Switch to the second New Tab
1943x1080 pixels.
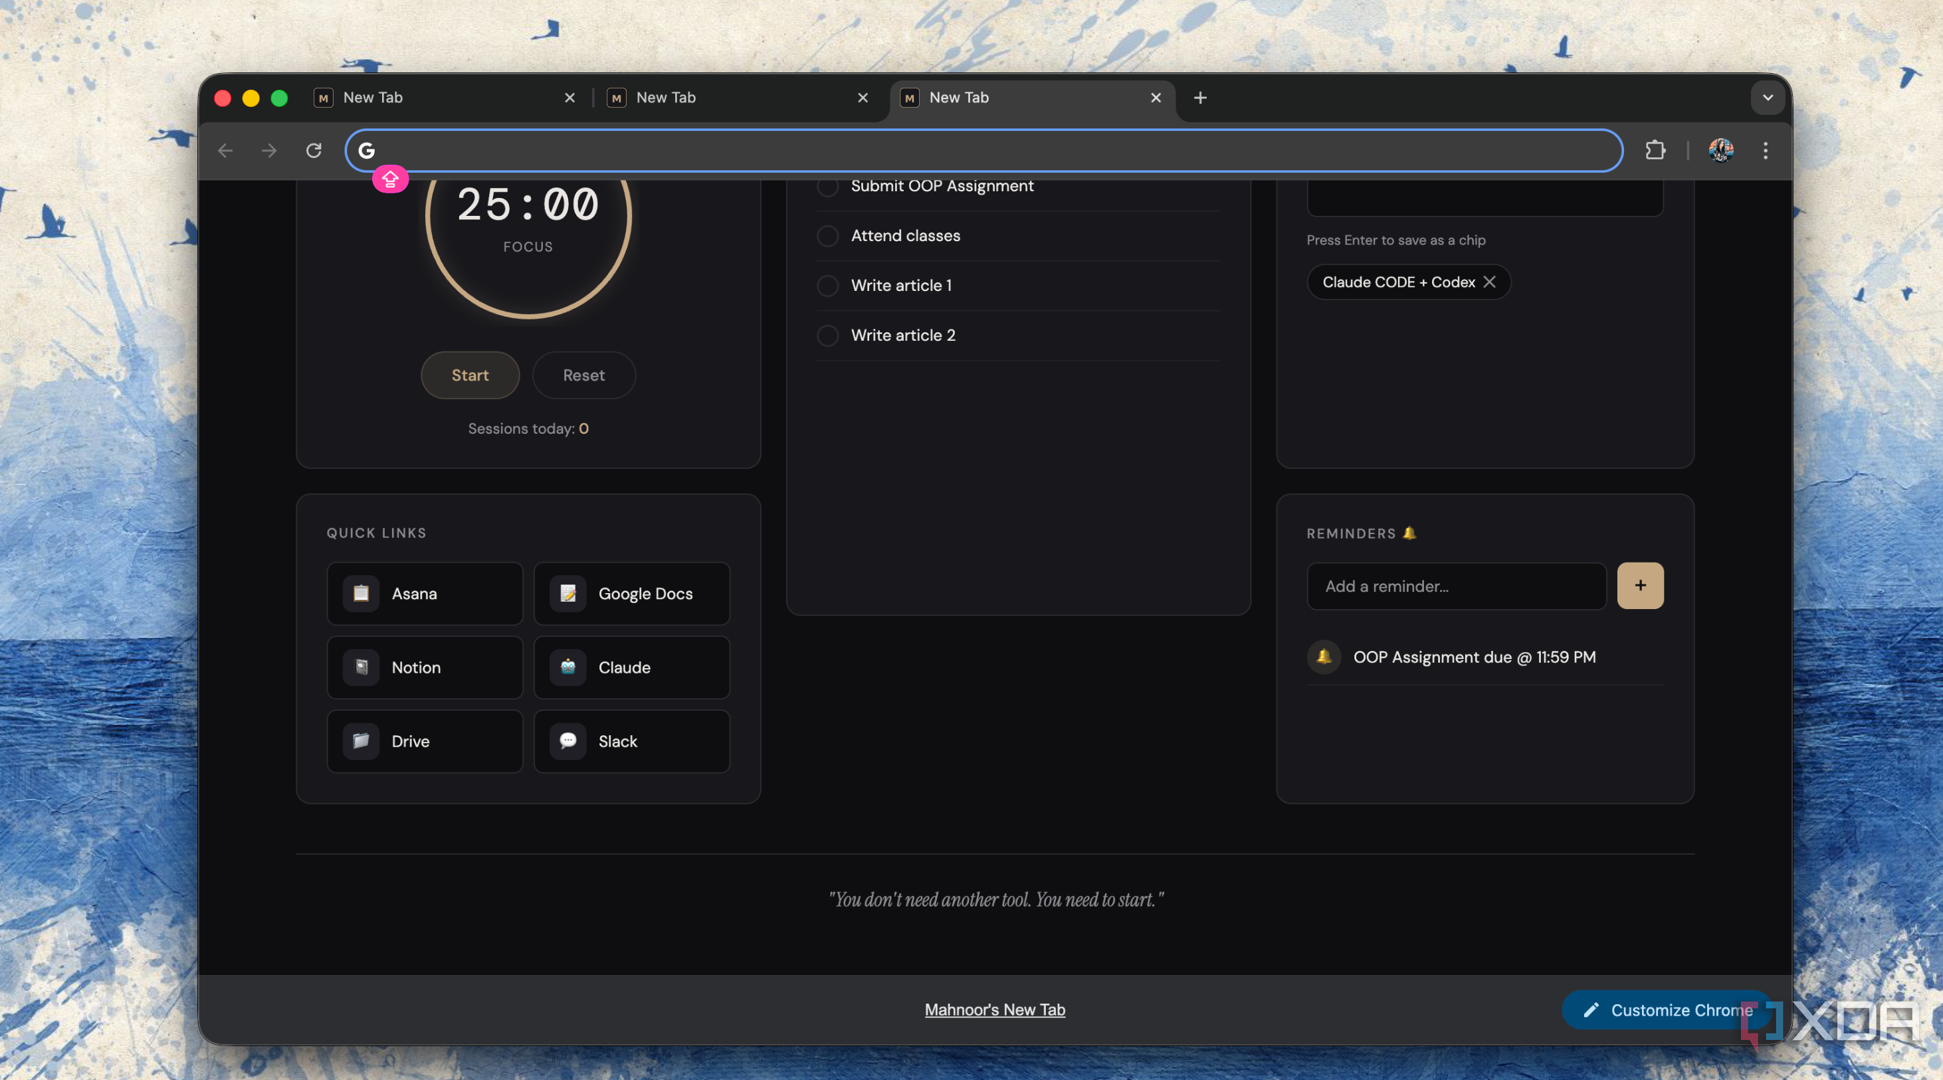(739, 98)
